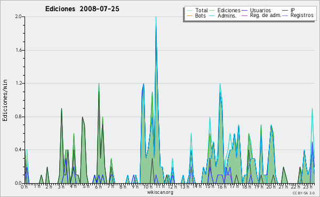Viewport: 320px width, 197px height.
Task: Click the peak at 1.2 near 16 h
Action: (x=220, y=84)
